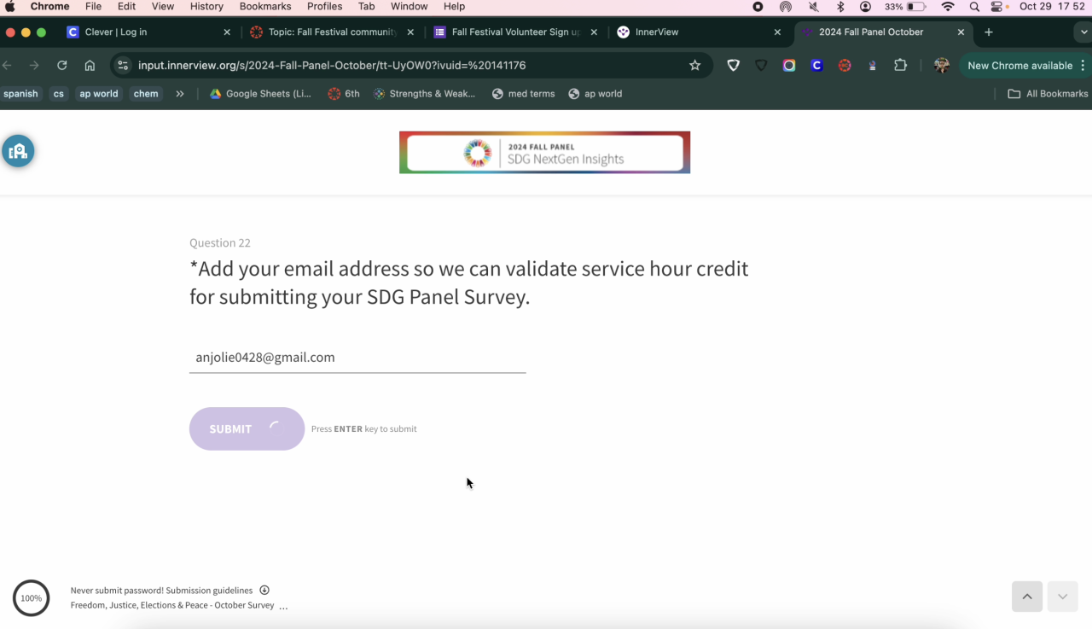Expand the bookmarks overflow chevron
Screen dimensions: 1092x629
(x=180, y=94)
